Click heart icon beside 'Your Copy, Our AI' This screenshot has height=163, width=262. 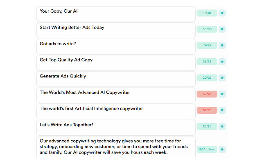(222, 13)
